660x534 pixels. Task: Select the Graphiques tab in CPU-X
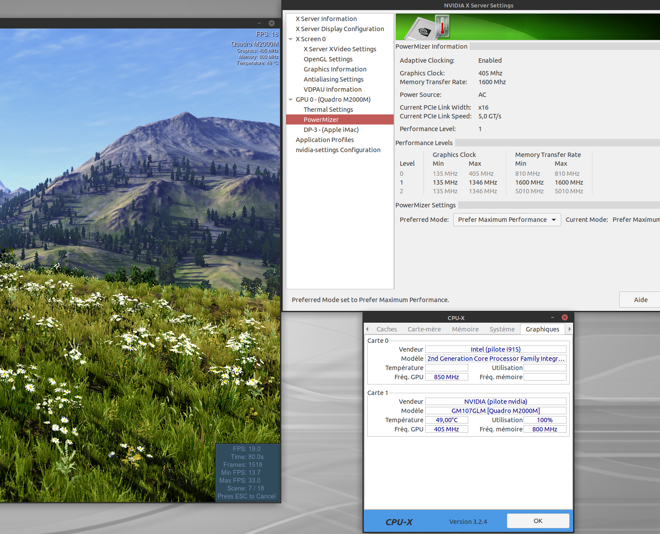pos(542,329)
